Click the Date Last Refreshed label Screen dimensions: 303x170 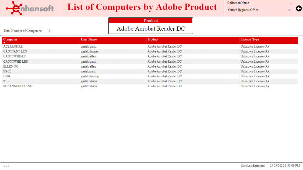pos(253,166)
